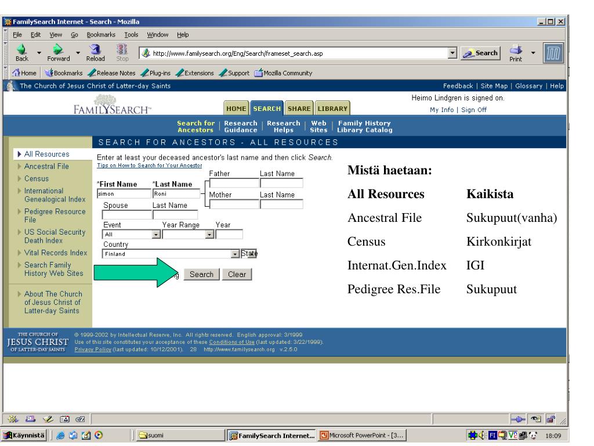Open the Country dropdown showing Finland
This screenshot has width=594, height=446.
click(x=236, y=254)
